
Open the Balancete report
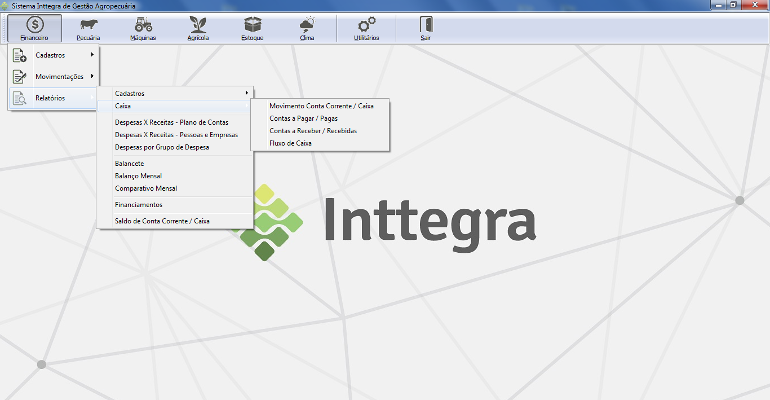(129, 164)
